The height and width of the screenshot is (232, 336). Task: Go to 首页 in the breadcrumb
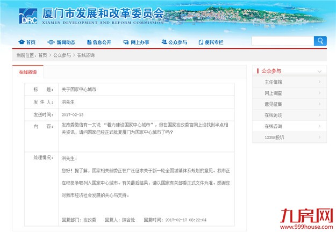coord(42,55)
